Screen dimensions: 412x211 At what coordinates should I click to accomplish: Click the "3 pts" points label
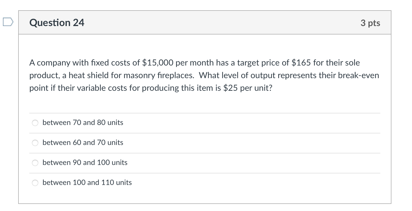click(x=370, y=23)
